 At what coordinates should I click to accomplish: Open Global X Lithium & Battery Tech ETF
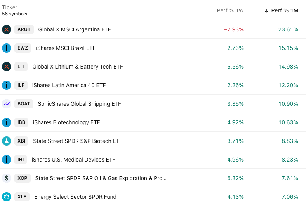click(78, 67)
